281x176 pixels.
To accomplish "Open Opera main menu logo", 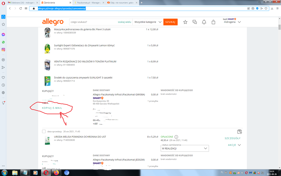I will (3, 3).
